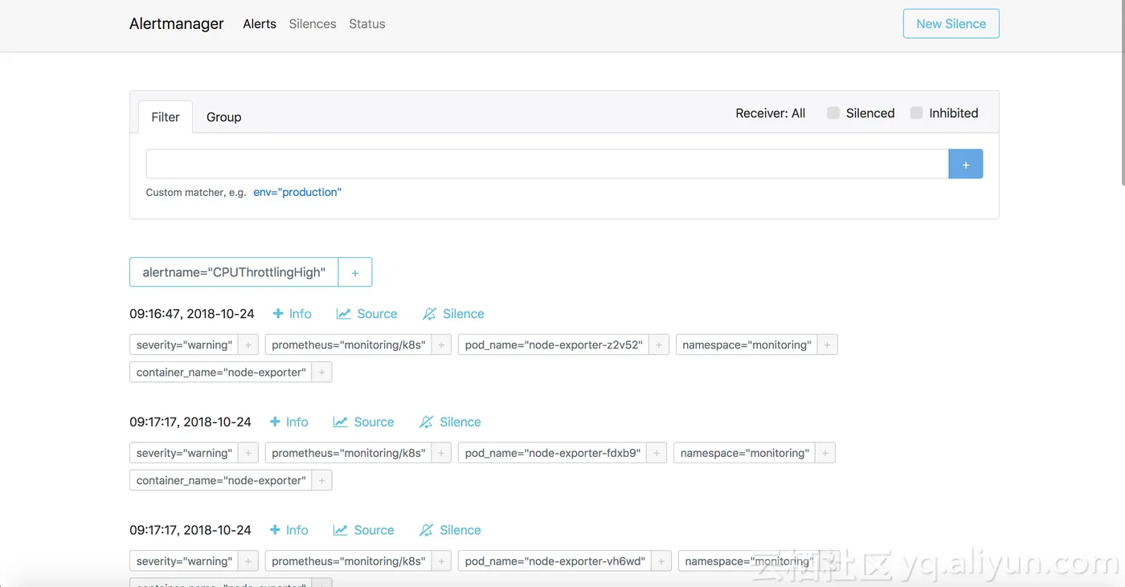Screen dimensions: 1125x587
Task: Click pod_name="node-exporter-fdxb9" label text
Action: [553, 454]
